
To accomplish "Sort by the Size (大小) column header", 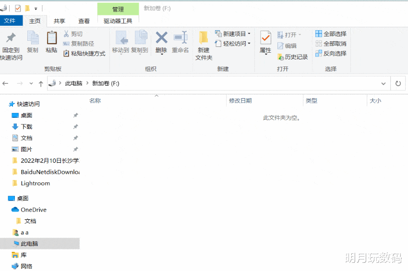I will (x=375, y=101).
